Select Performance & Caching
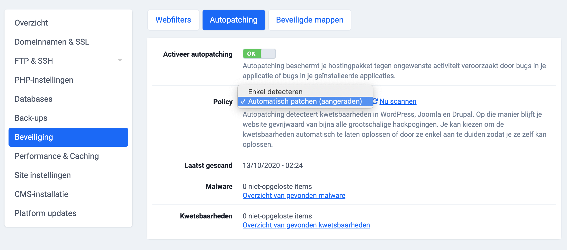The width and height of the screenshot is (567, 250). coord(57,156)
